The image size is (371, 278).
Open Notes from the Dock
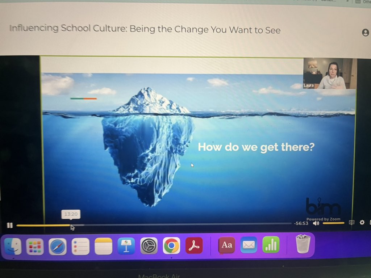pos(103,246)
